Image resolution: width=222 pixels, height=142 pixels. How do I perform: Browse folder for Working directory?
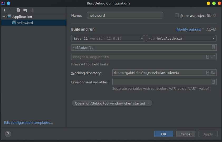[213, 73]
